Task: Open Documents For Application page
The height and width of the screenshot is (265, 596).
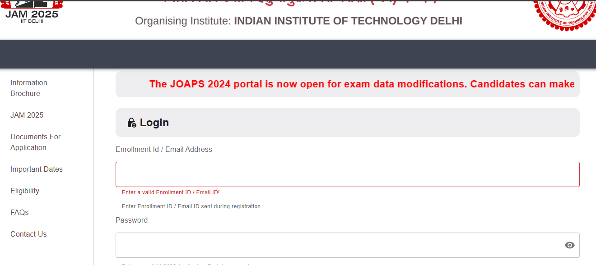Action: pos(35,142)
